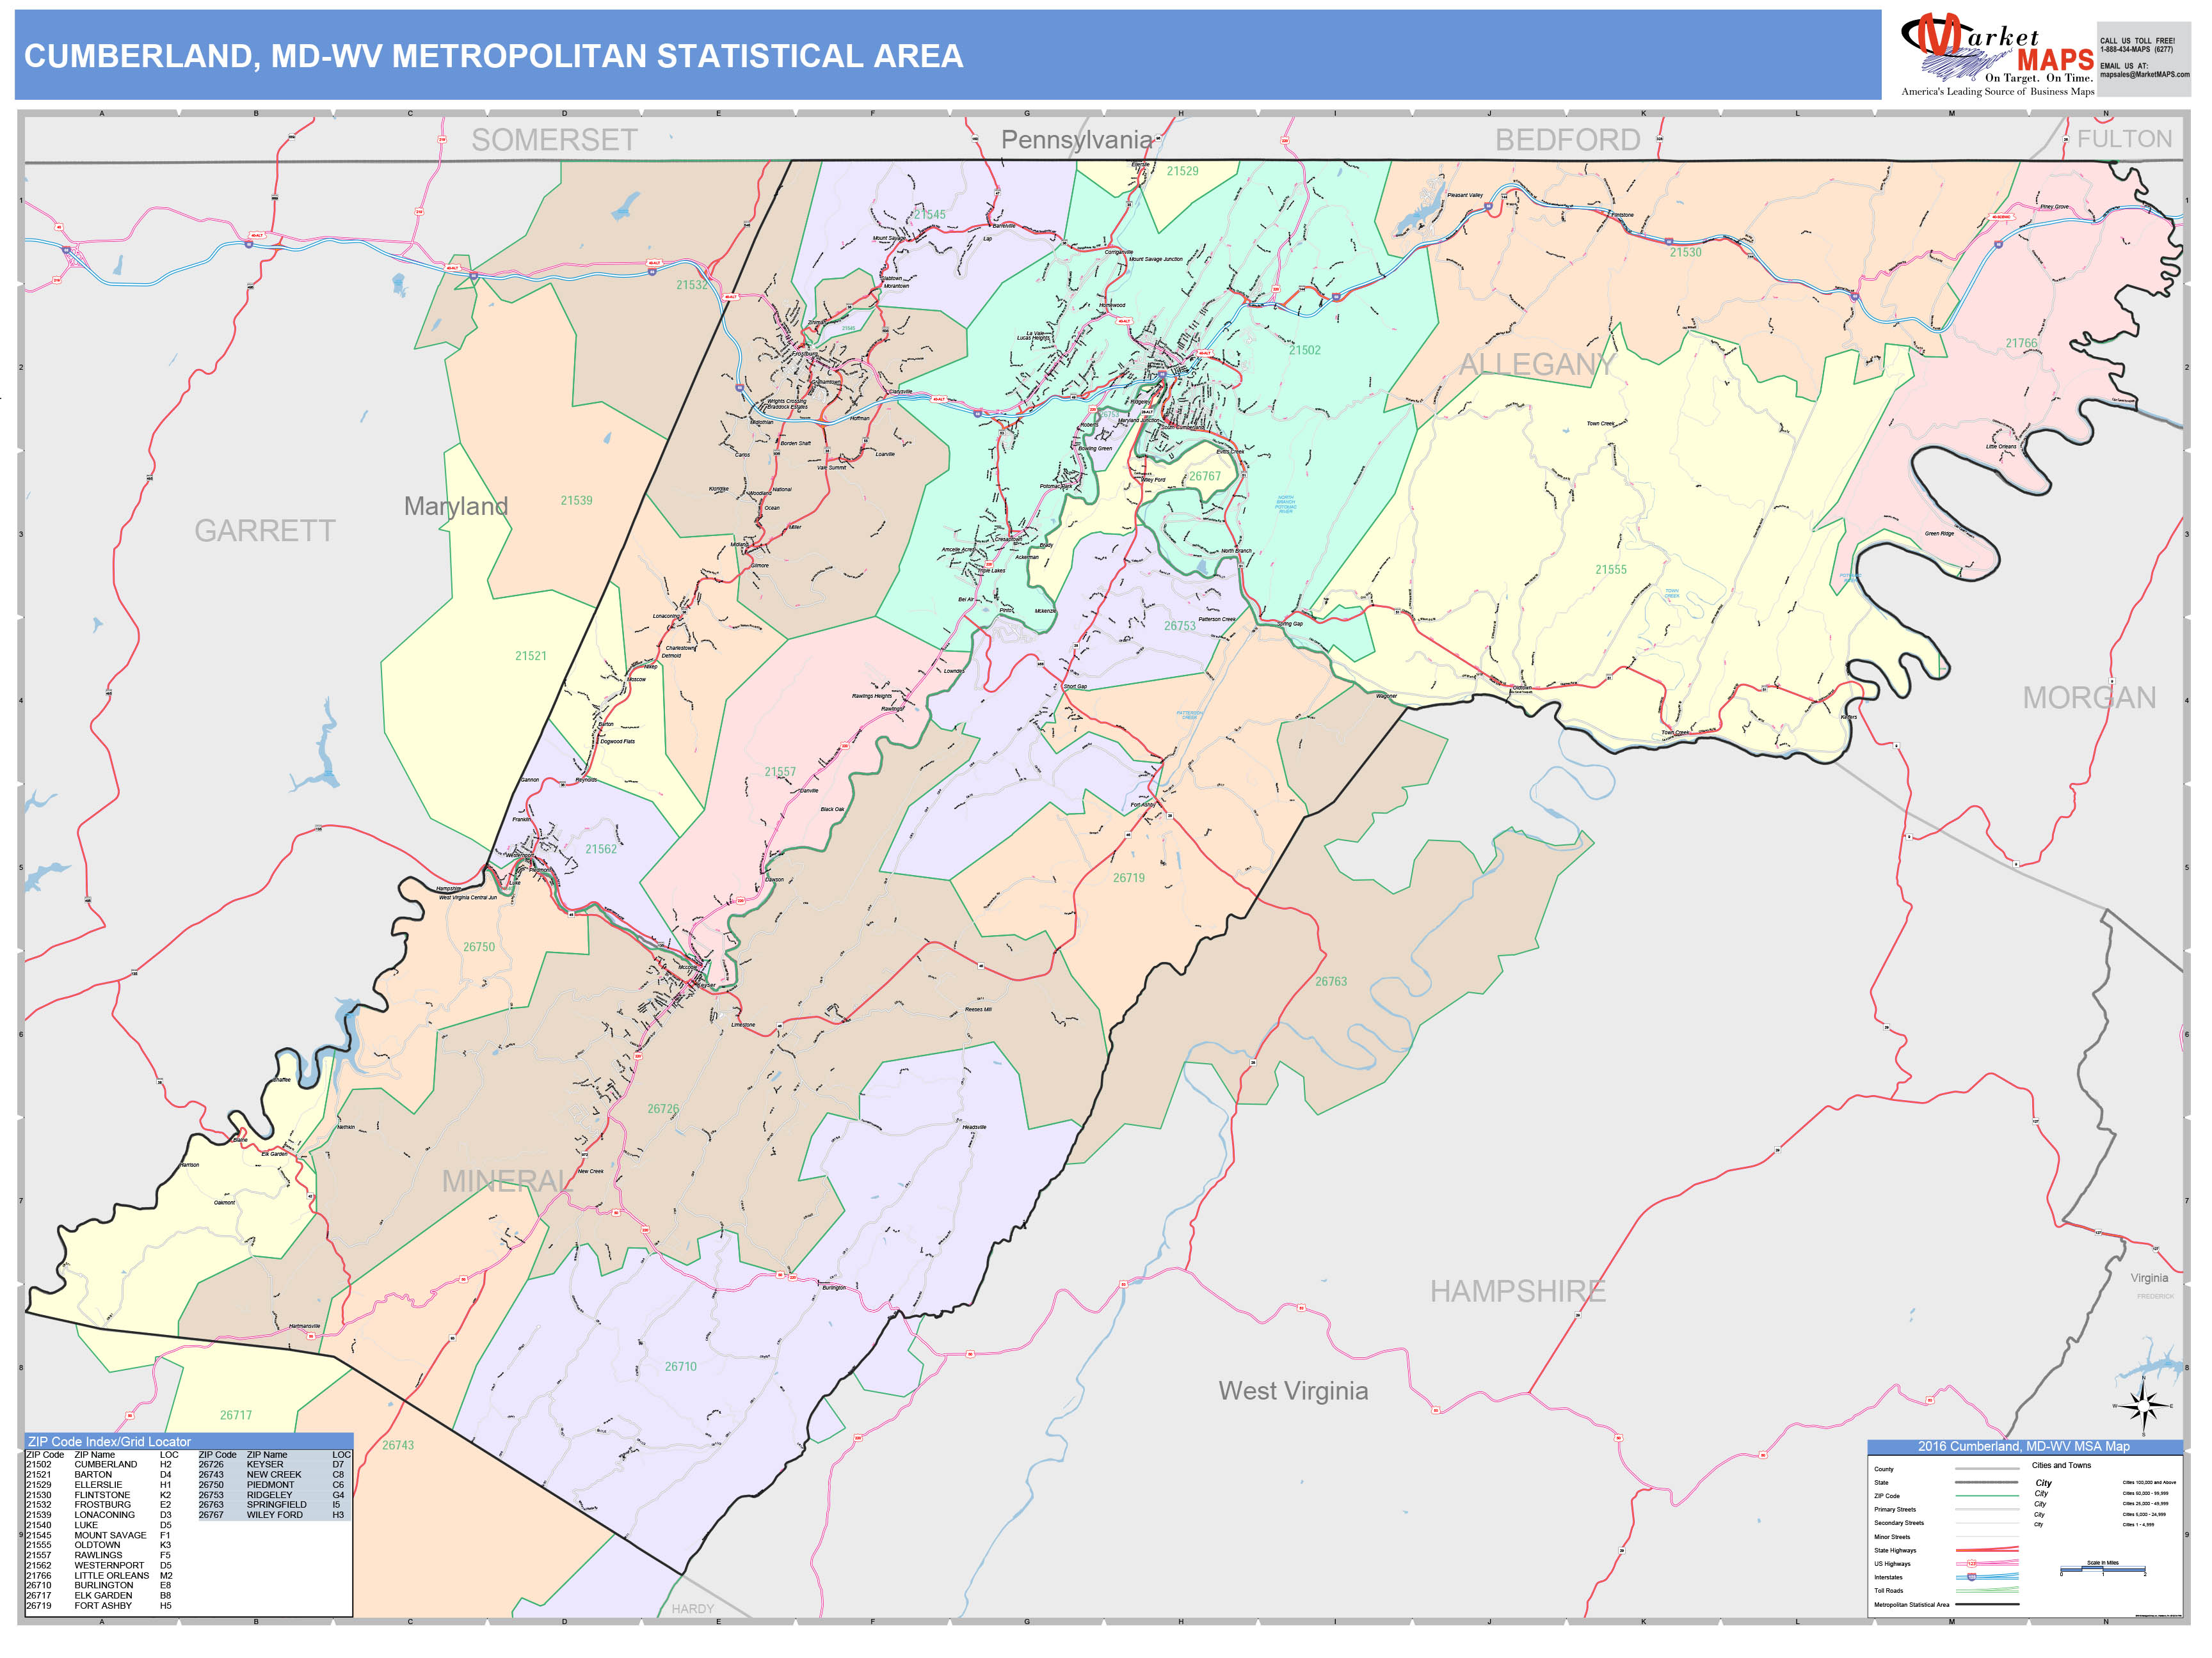
Task: Click the 'Primary Streets' legend label
Action: 1895,1509
